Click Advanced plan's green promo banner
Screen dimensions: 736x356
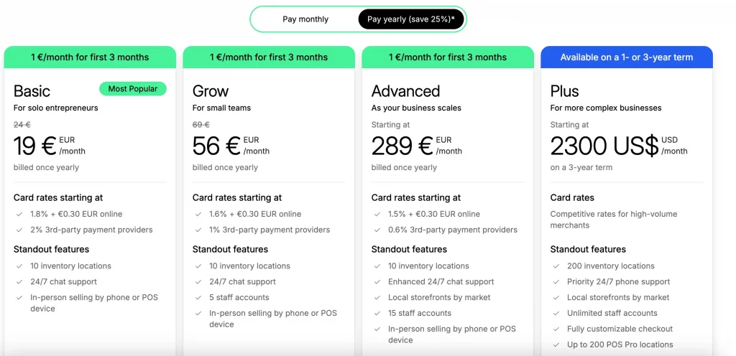[448, 57]
